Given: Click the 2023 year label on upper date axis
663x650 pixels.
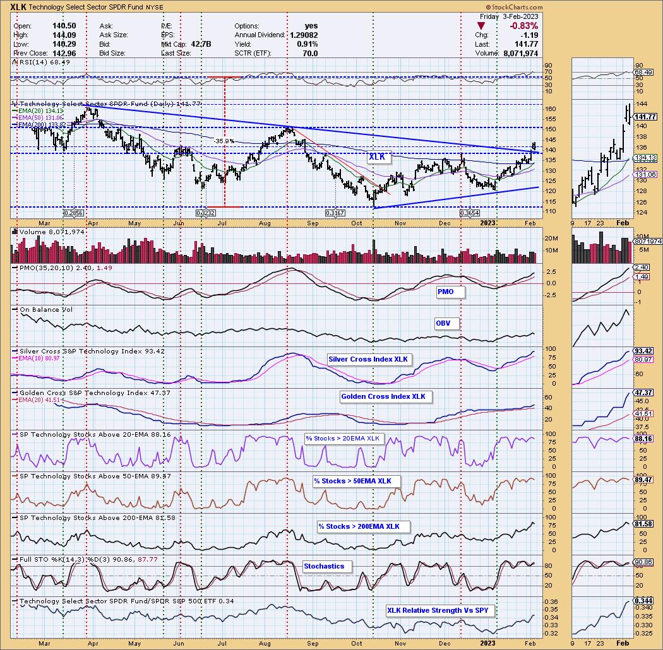Looking at the screenshot, I should click(x=487, y=223).
